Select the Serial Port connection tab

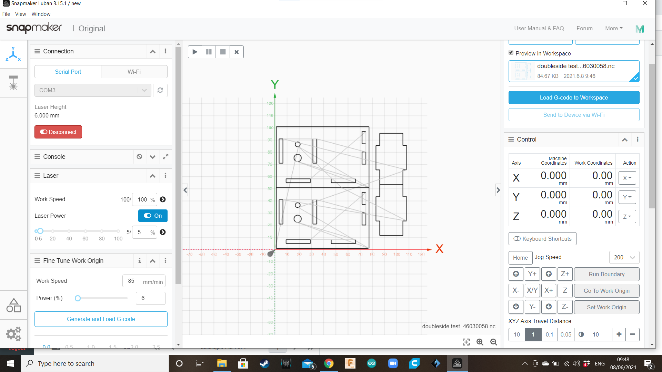point(68,72)
